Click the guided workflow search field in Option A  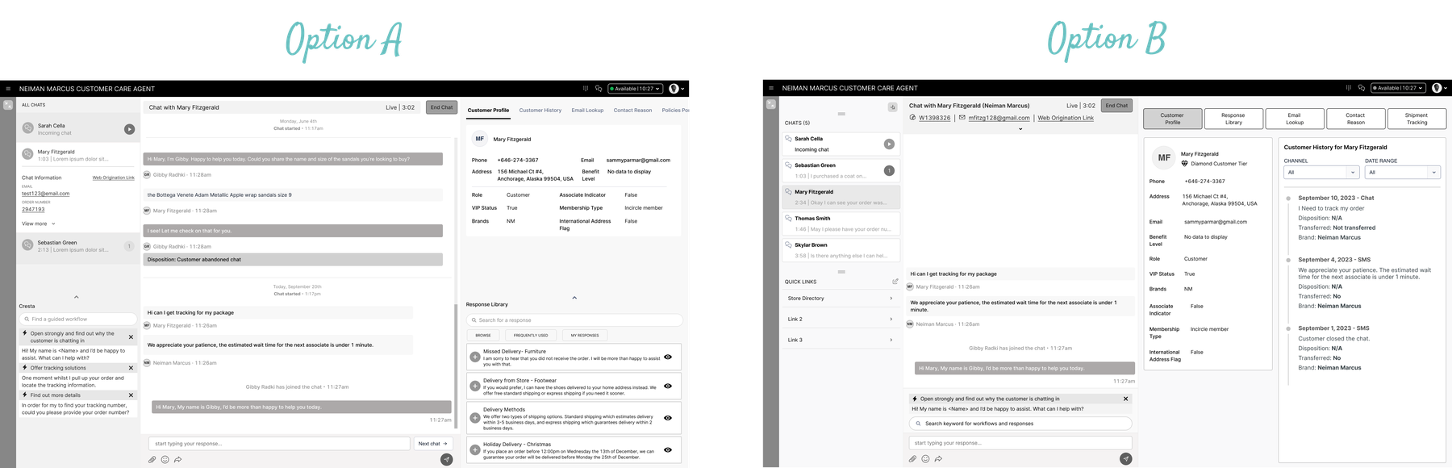click(x=77, y=319)
